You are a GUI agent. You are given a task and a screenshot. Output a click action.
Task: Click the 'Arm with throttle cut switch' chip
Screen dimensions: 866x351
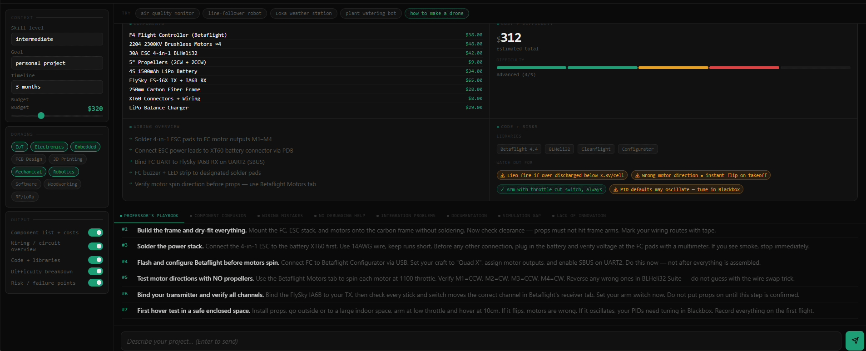[x=551, y=189]
